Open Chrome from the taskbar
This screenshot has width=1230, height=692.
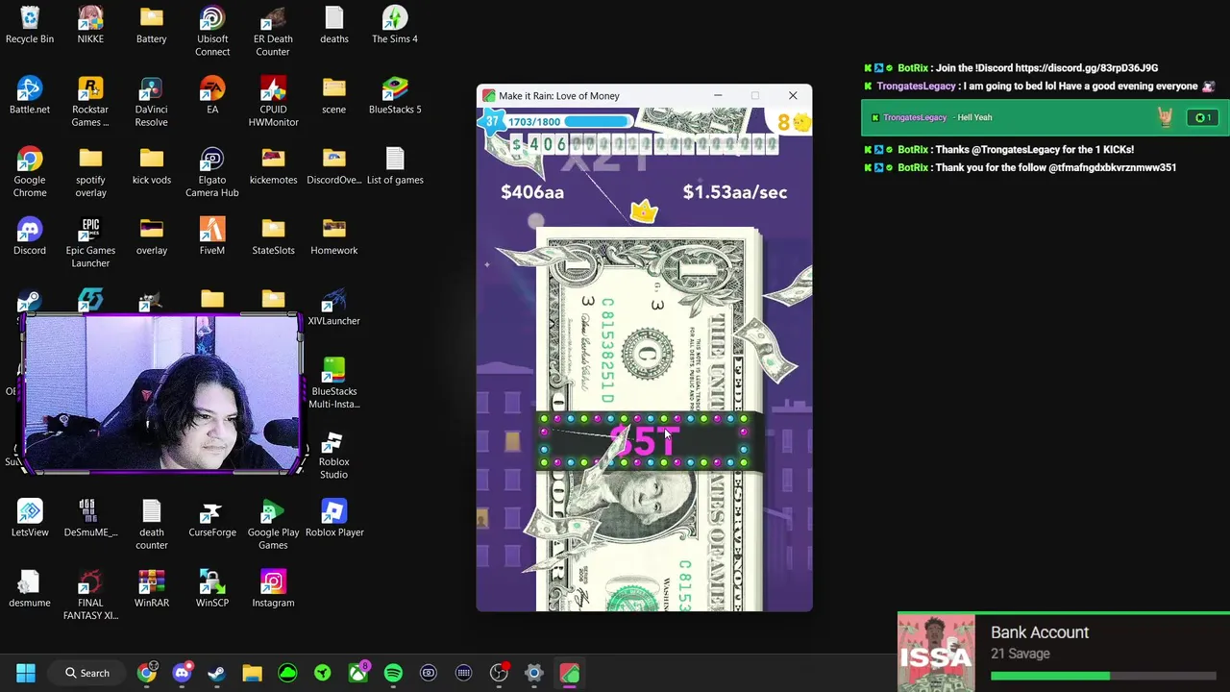[x=146, y=673]
